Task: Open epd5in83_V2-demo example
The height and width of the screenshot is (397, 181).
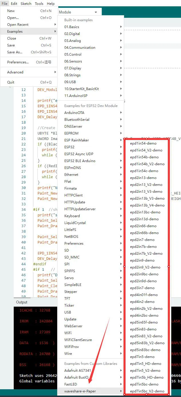Action: click(146, 336)
